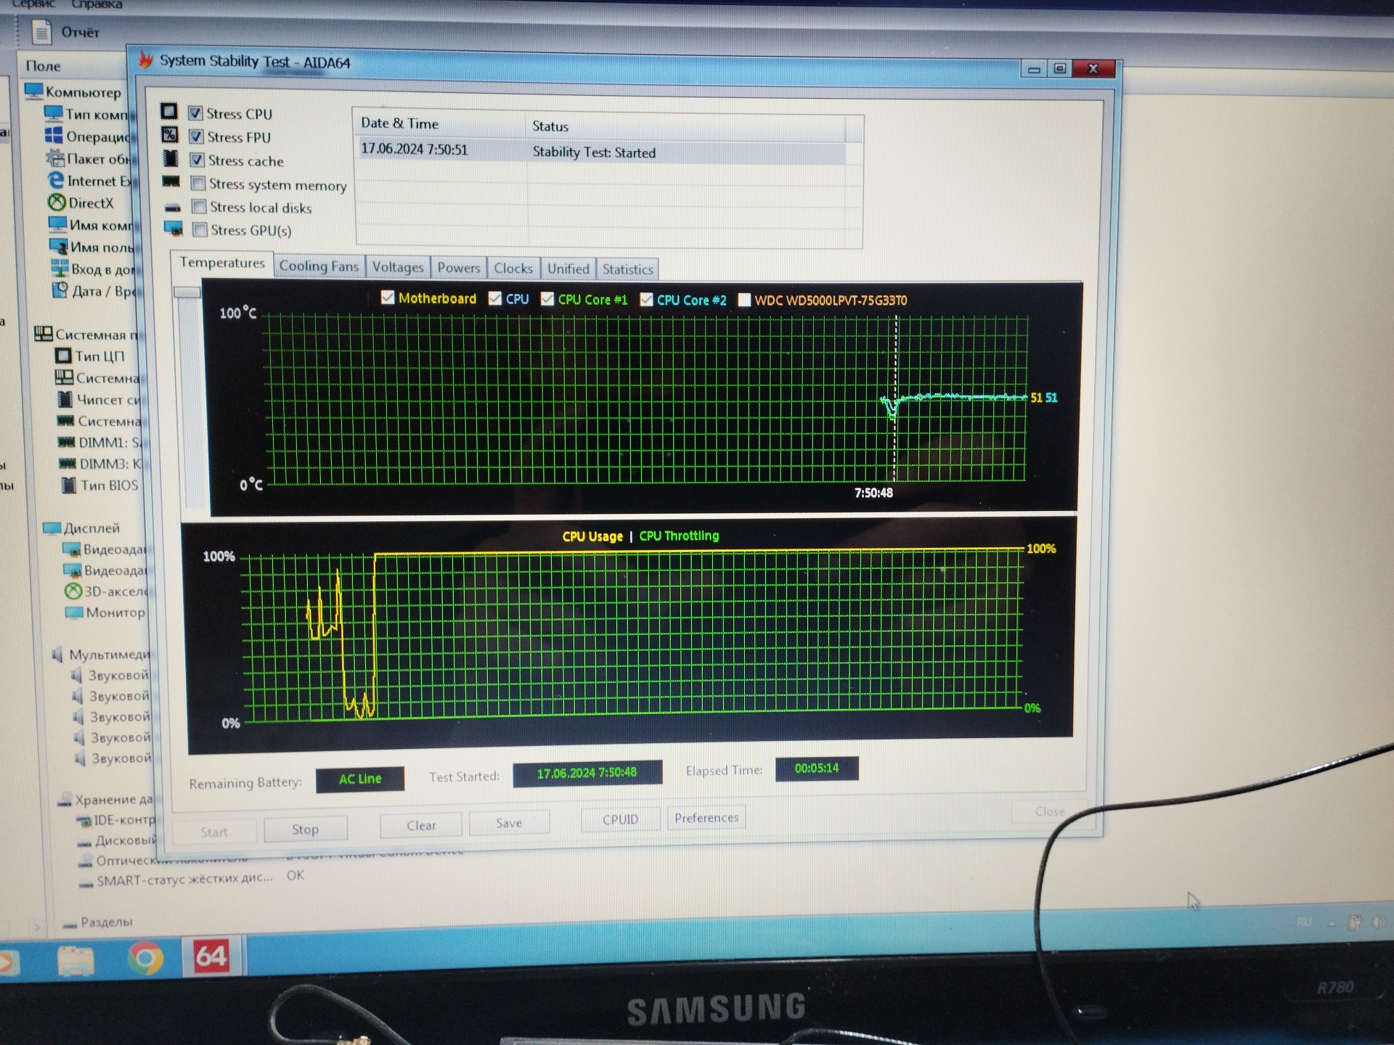
Task: Click the cache chip icon beside Stress cache
Action: point(170,158)
